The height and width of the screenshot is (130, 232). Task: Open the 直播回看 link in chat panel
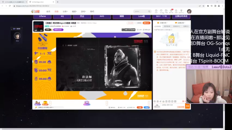180,23
